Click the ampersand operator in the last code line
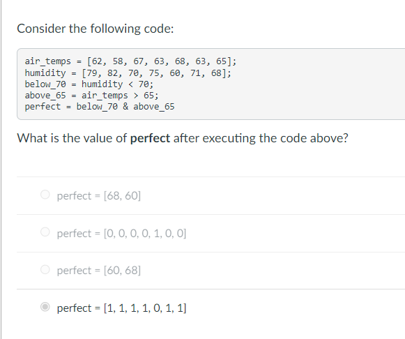The width and height of the screenshot is (405, 339). (125, 107)
